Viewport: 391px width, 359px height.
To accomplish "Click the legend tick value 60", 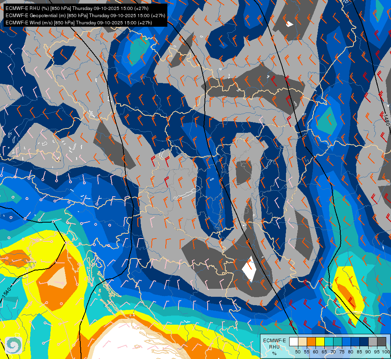I will [x=316, y=352].
